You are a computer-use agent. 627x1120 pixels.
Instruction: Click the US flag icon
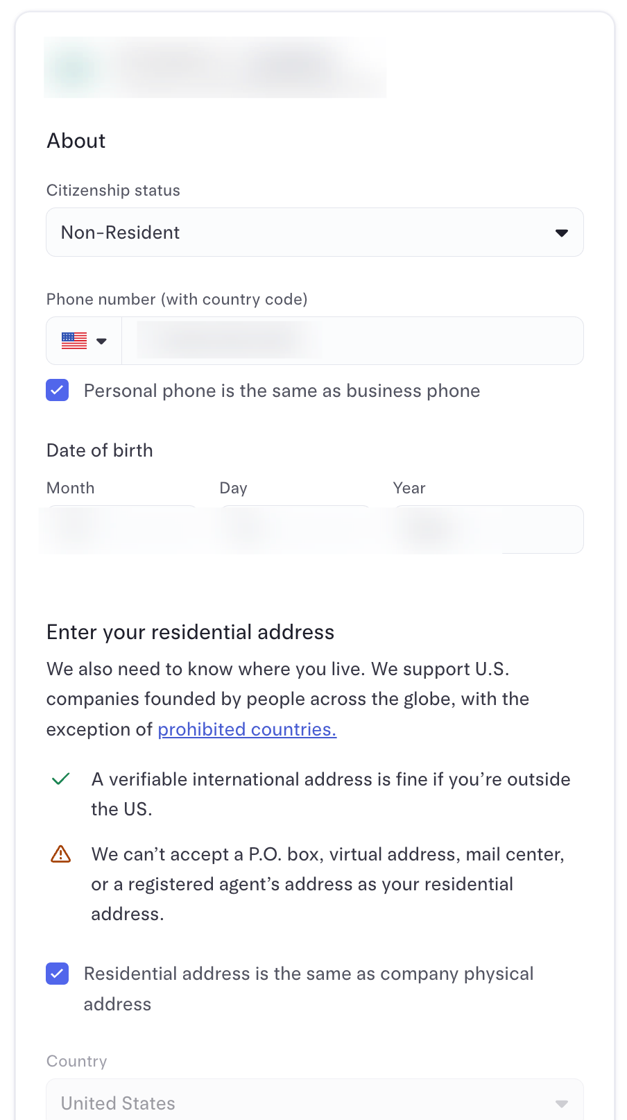click(x=74, y=341)
